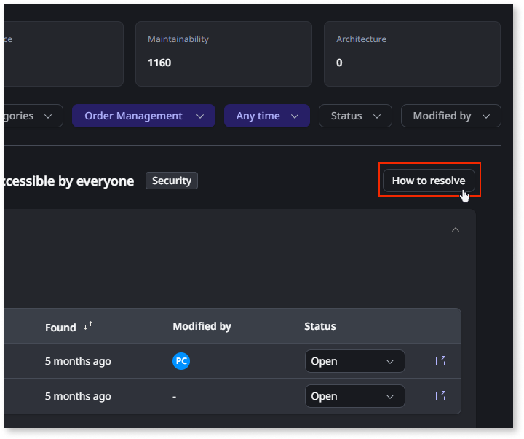Click the How to resolve button

tap(429, 181)
